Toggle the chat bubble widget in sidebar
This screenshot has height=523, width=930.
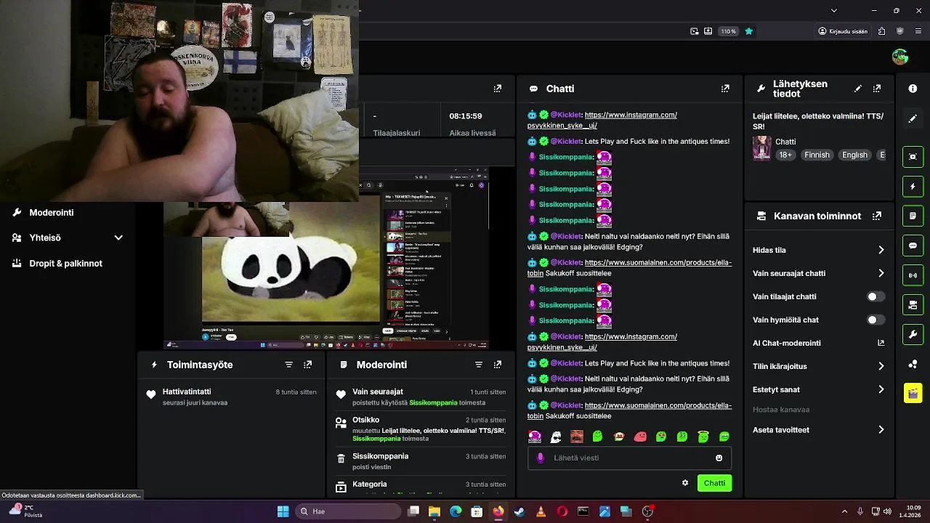(x=913, y=246)
